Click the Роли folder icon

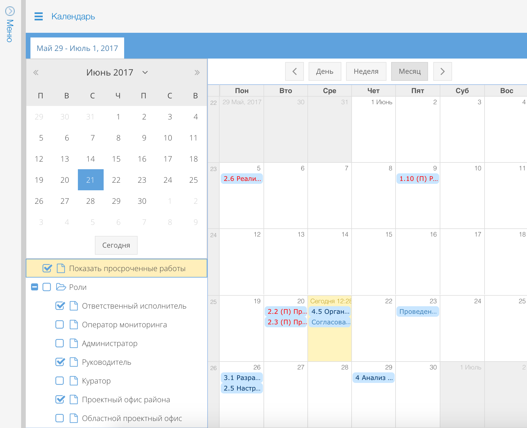[61, 287]
